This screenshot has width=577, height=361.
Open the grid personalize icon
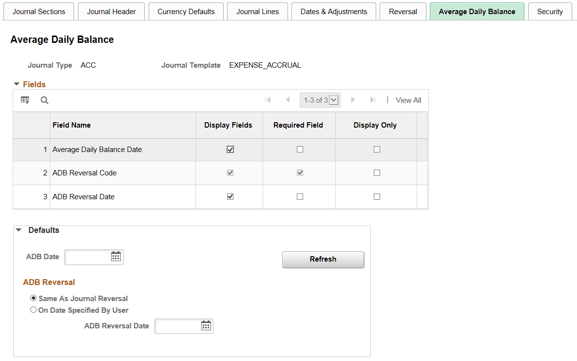(x=25, y=100)
